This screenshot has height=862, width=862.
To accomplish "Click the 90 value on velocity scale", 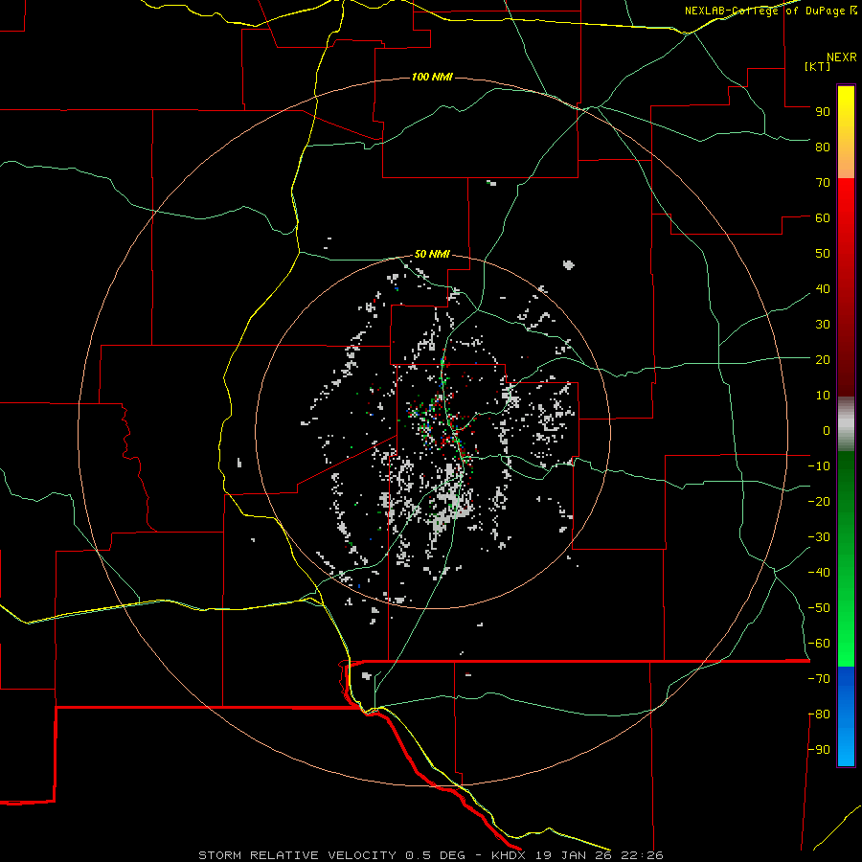I will [x=823, y=112].
